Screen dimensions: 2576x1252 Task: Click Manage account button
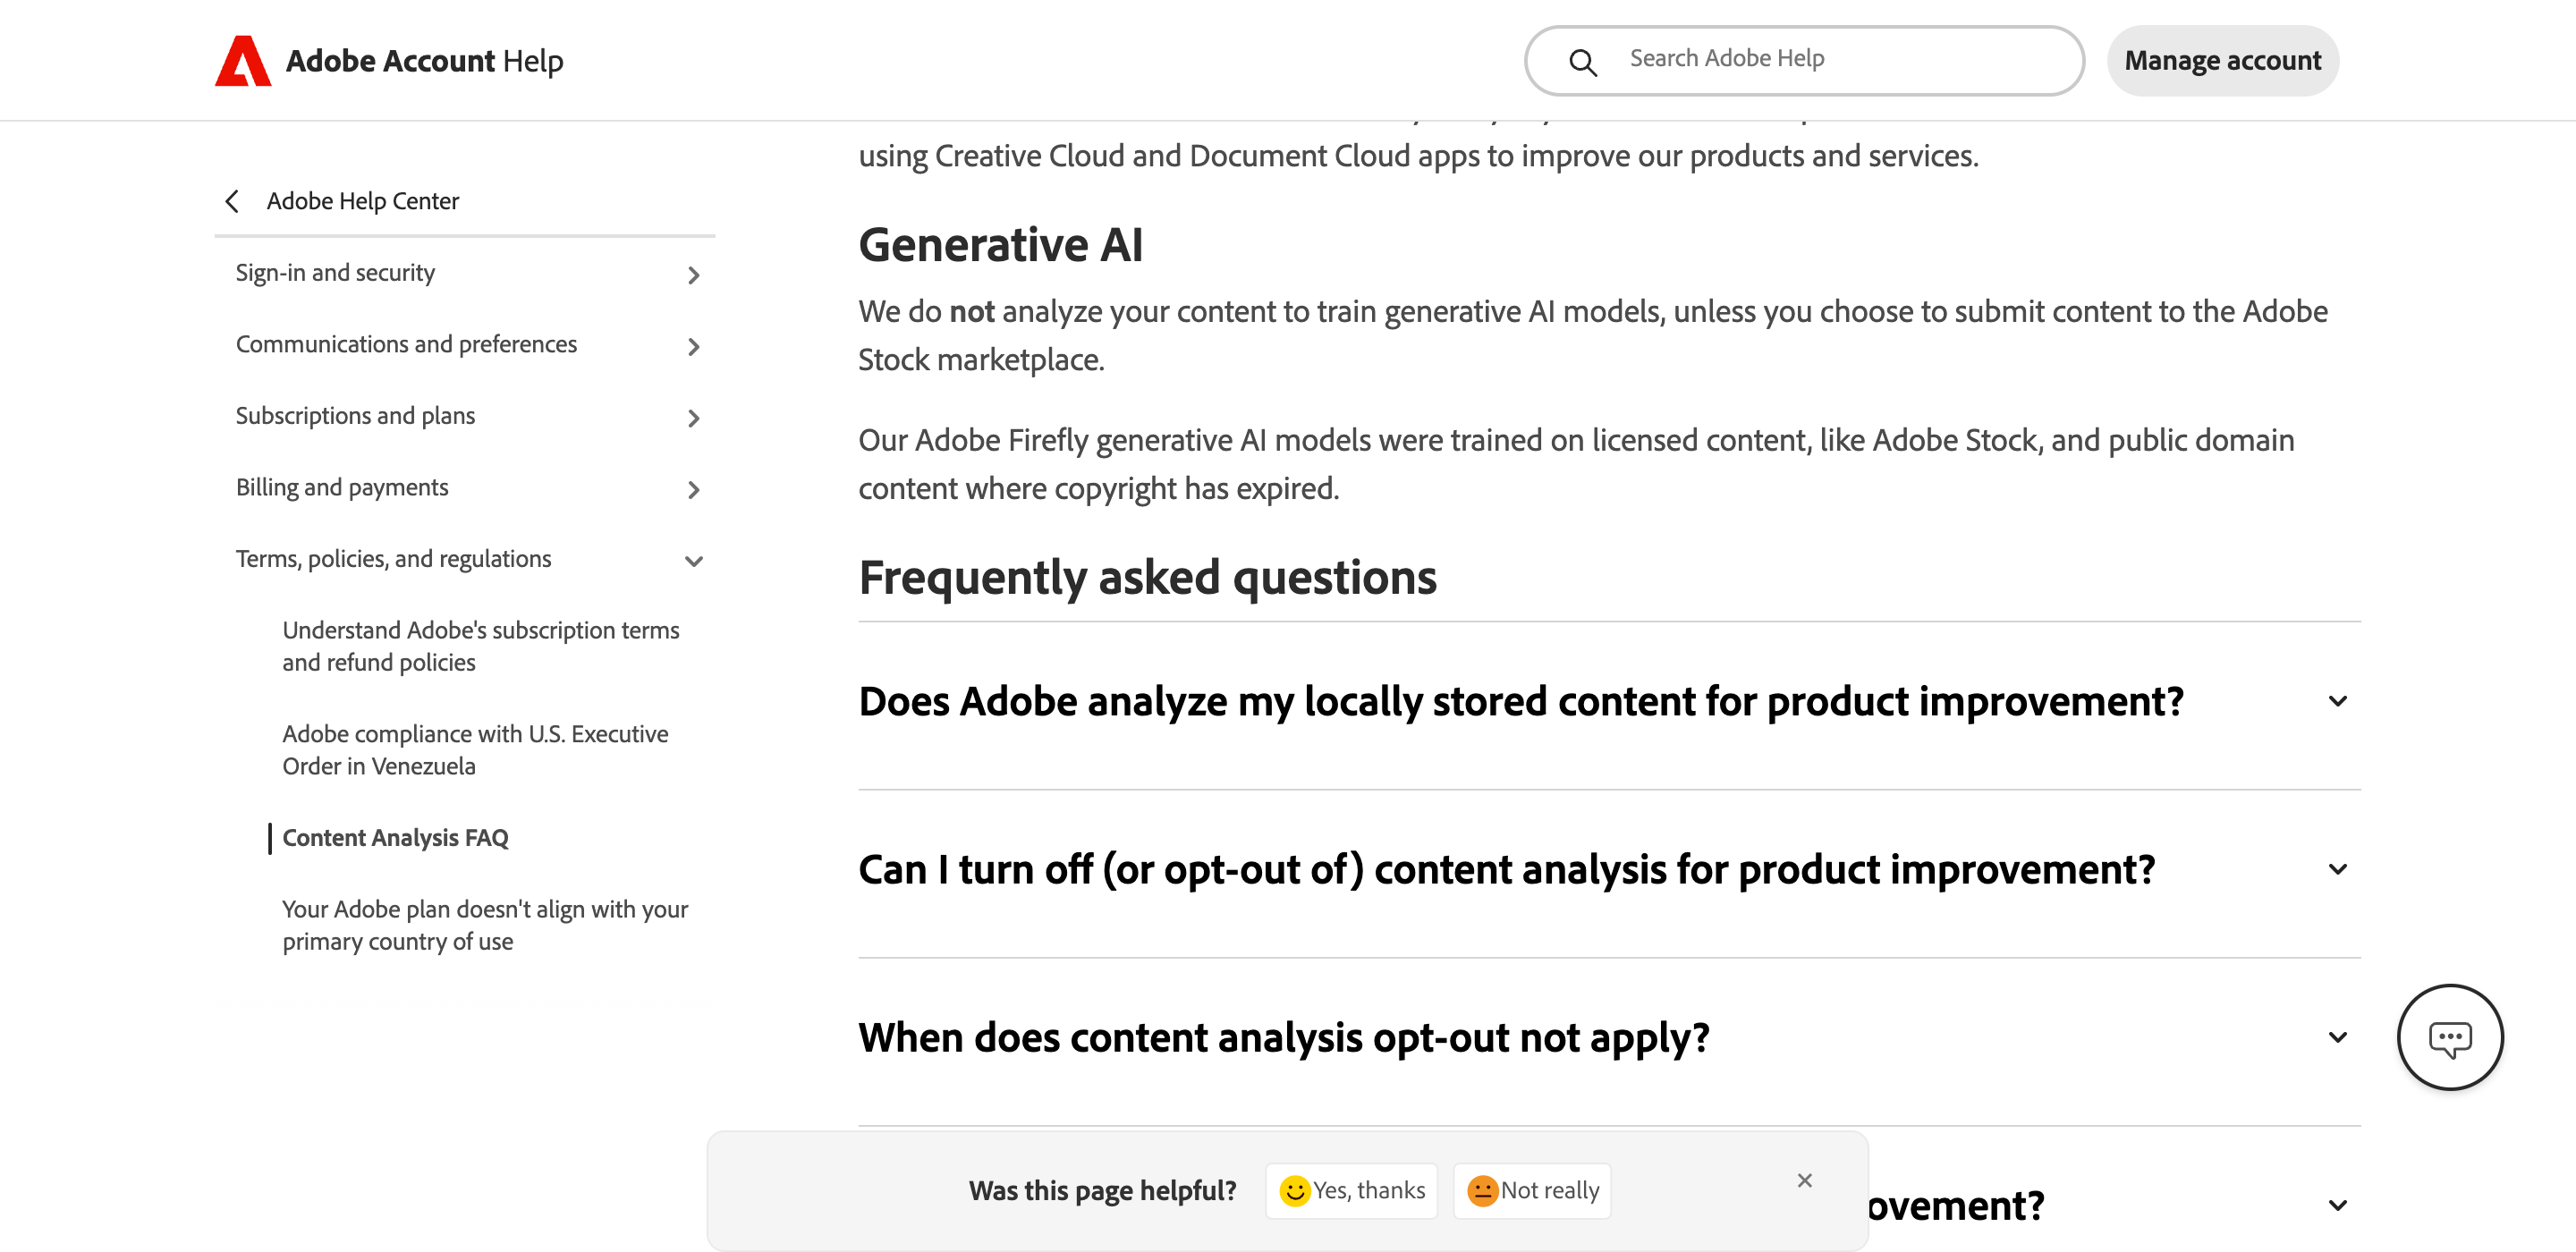click(x=2222, y=61)
